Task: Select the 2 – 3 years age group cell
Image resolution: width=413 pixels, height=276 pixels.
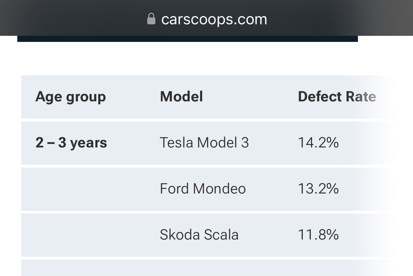Action: tap(71, 143)
